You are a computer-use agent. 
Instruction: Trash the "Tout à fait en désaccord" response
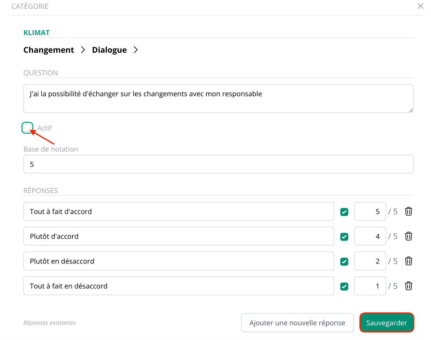[x=408, y=286]
